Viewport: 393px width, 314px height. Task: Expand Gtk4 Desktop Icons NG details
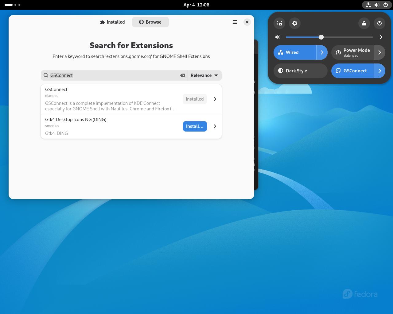(x=215, y=126)
